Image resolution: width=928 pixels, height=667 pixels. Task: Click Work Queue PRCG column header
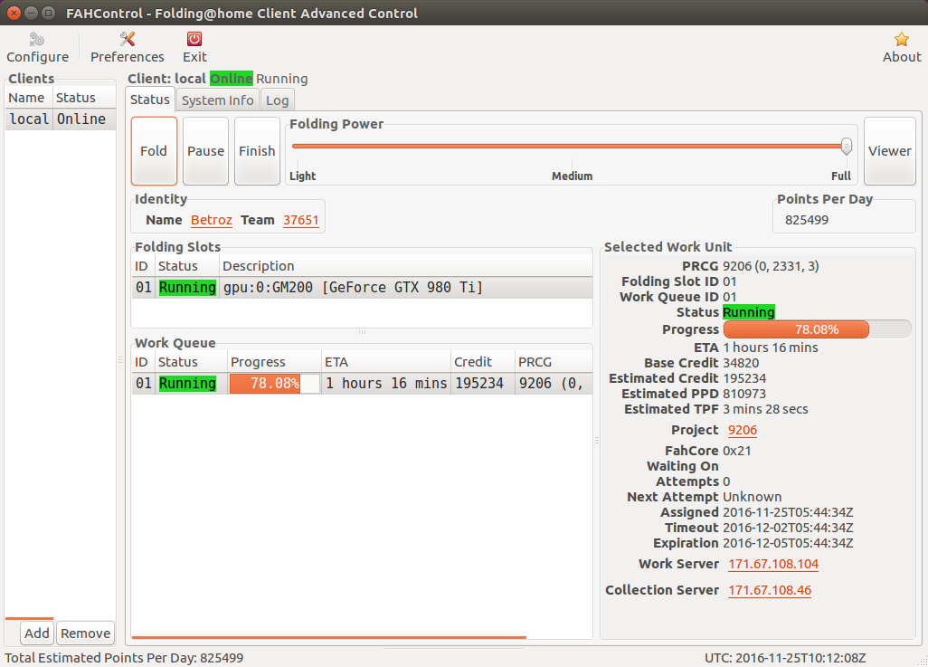(554, 362)
